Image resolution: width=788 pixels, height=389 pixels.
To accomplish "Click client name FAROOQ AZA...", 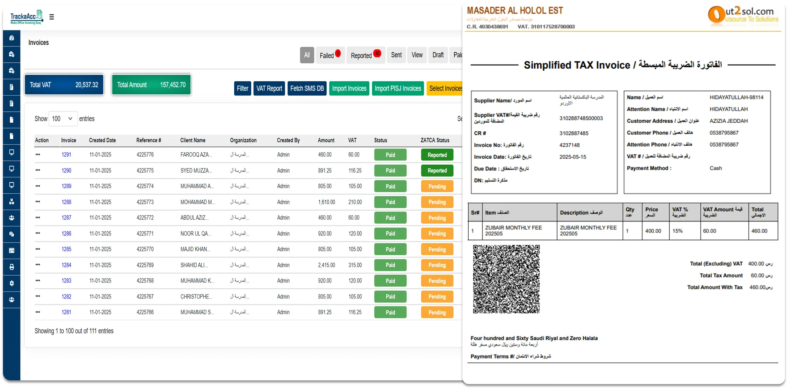I will point(196,155).
